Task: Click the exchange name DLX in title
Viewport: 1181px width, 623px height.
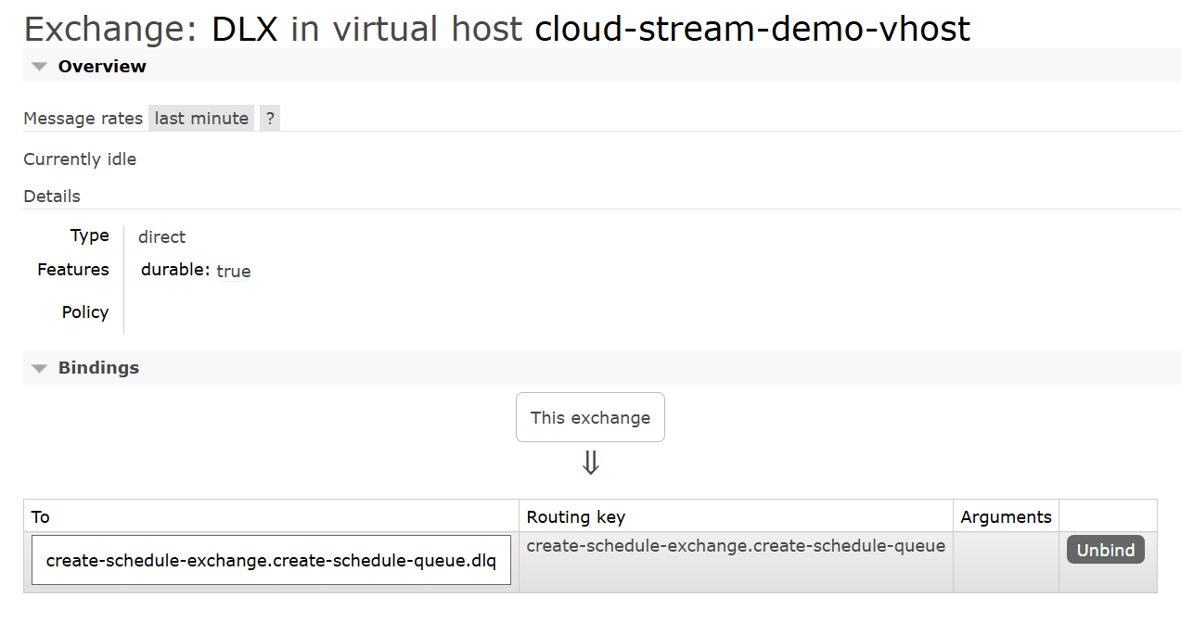Action: coord(244,30)
